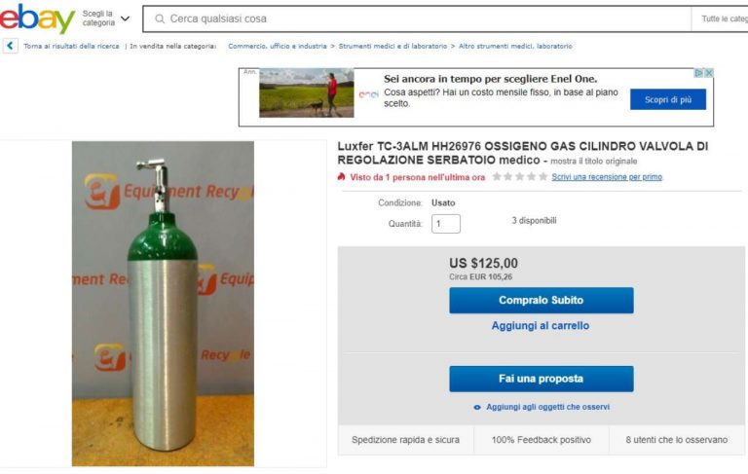The height and width of the screenshot is (474, 748).
Task: Click the star rating icons
Action: [519, 177]
